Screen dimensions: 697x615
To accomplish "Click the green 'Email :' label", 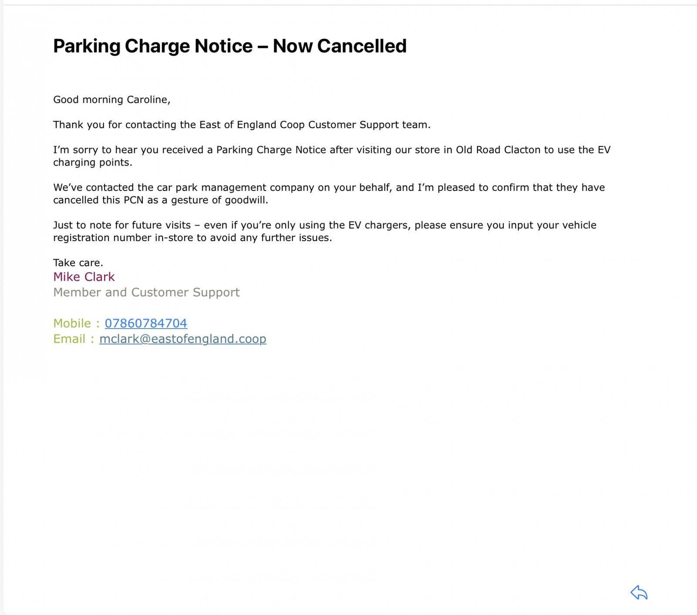I will pos(73,339).
